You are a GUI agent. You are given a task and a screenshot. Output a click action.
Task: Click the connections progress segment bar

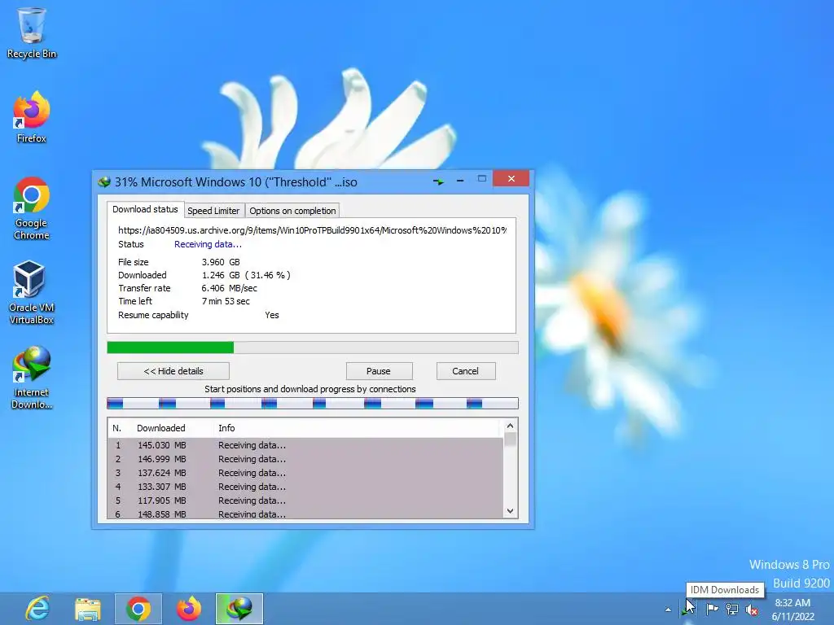(x=313, y=404)
